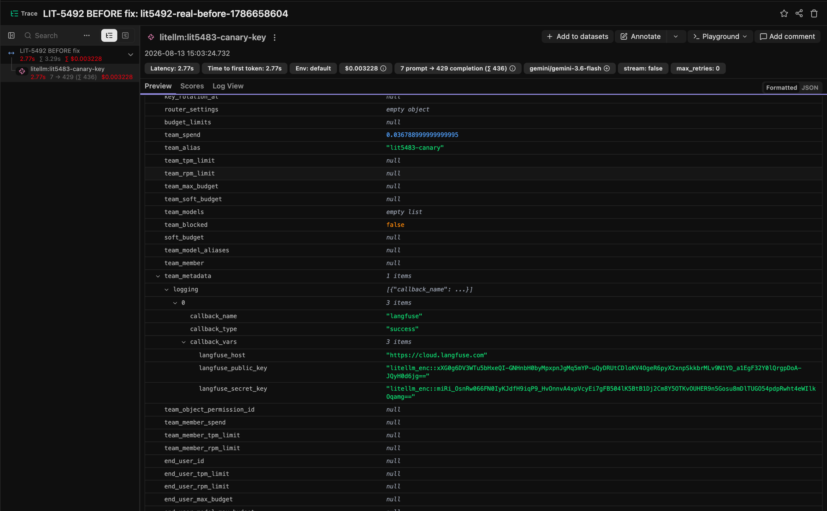Click the max_retries: 0 badge

point(698,68)
